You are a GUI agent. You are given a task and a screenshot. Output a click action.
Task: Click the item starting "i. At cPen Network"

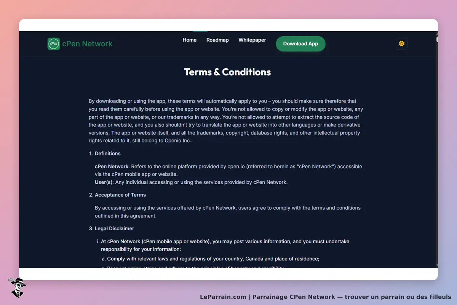(223, 246)
